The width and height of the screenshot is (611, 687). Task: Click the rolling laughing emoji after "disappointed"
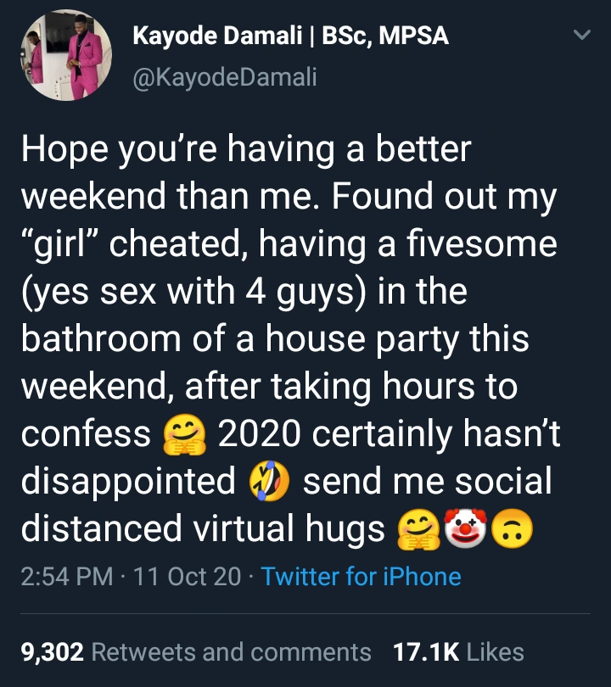266,483
